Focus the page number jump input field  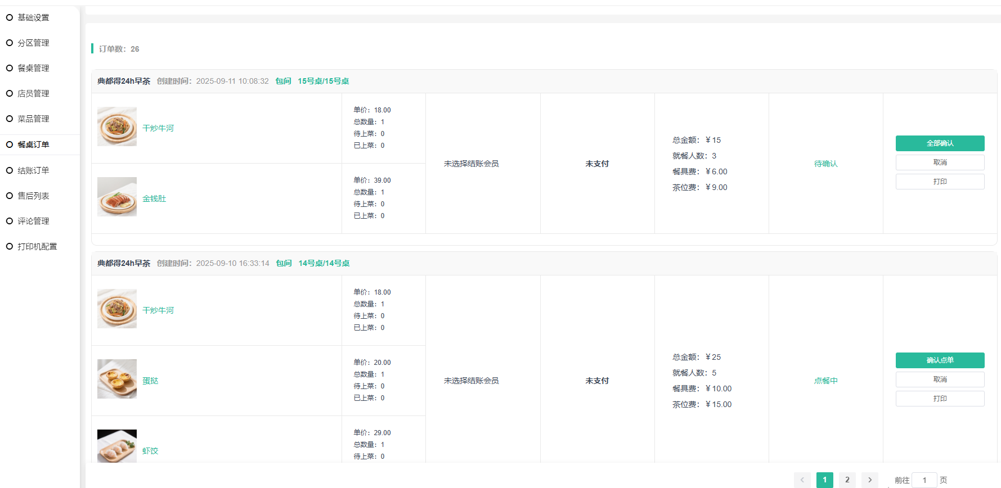tap(924, 480)
